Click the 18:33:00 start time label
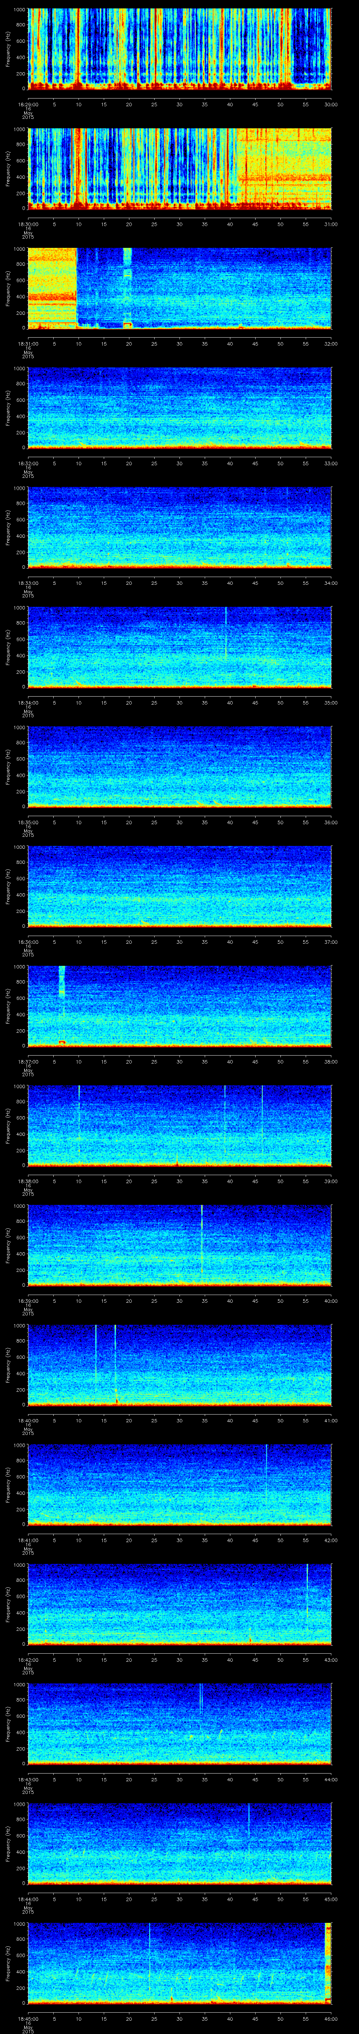359x2034 pixels. (x=28, y=583)
